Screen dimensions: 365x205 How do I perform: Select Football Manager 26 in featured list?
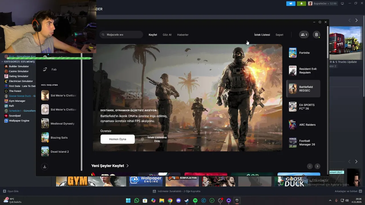[x=303, y=143]
